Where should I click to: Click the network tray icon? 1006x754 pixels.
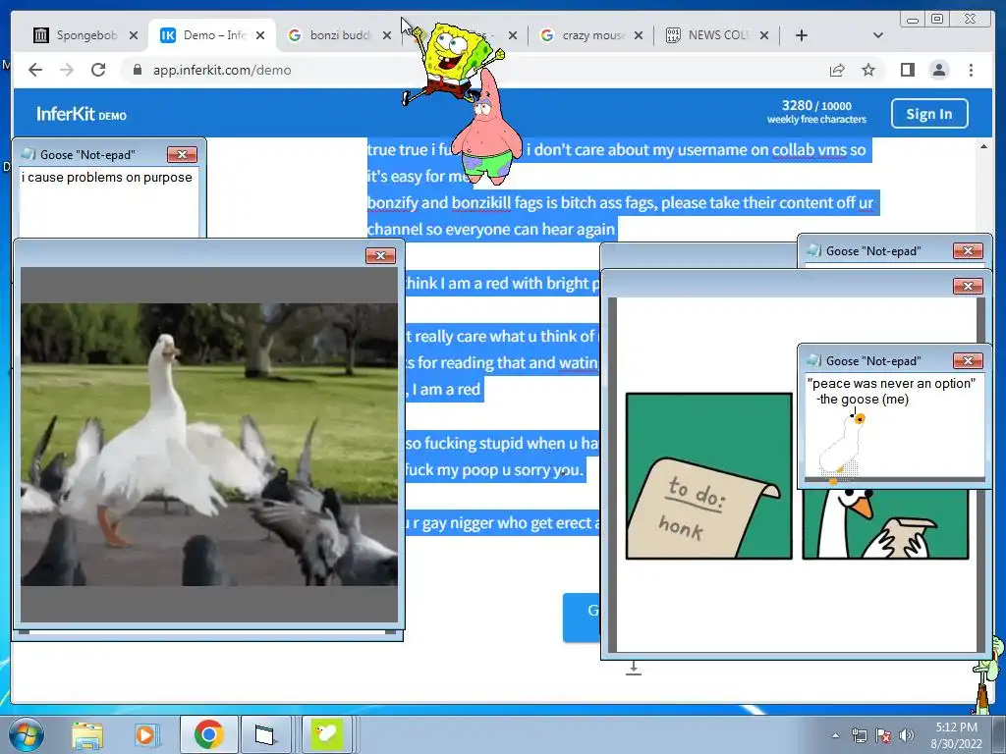tap(859, 735)
